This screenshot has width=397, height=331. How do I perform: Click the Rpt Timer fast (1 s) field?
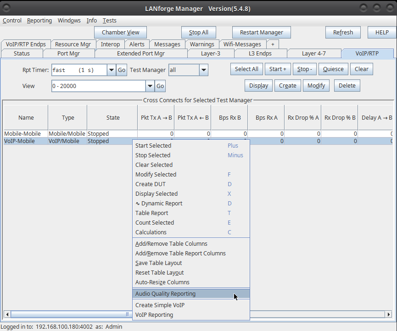79,70
